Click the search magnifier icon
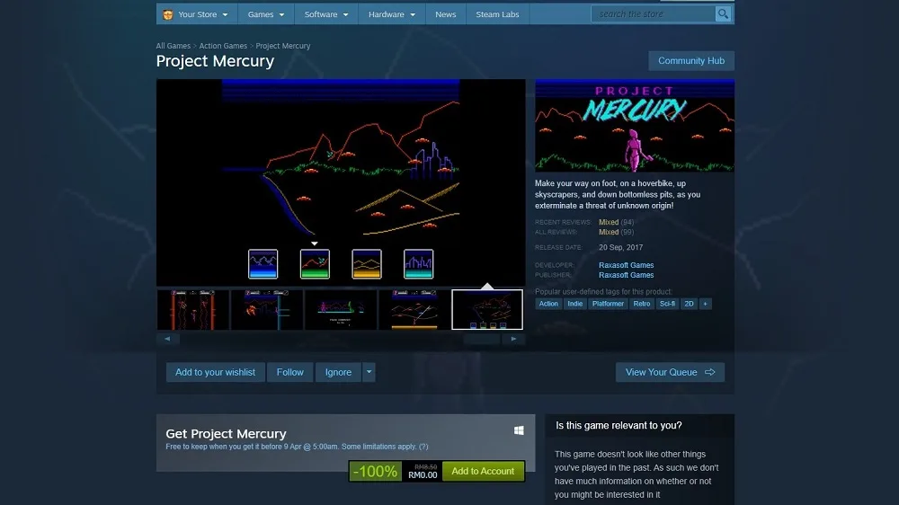 coord(723,13)
